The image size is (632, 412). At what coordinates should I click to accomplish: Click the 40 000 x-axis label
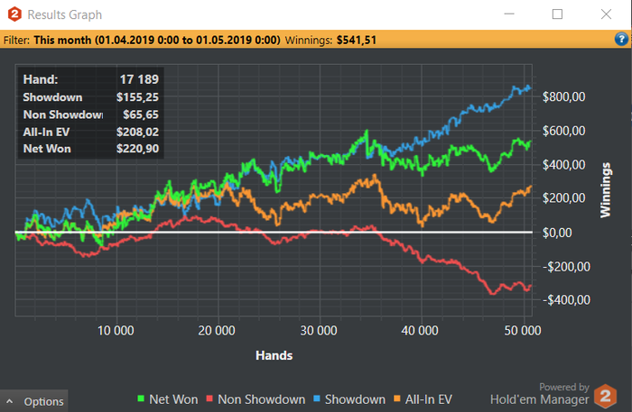point(420,331)
